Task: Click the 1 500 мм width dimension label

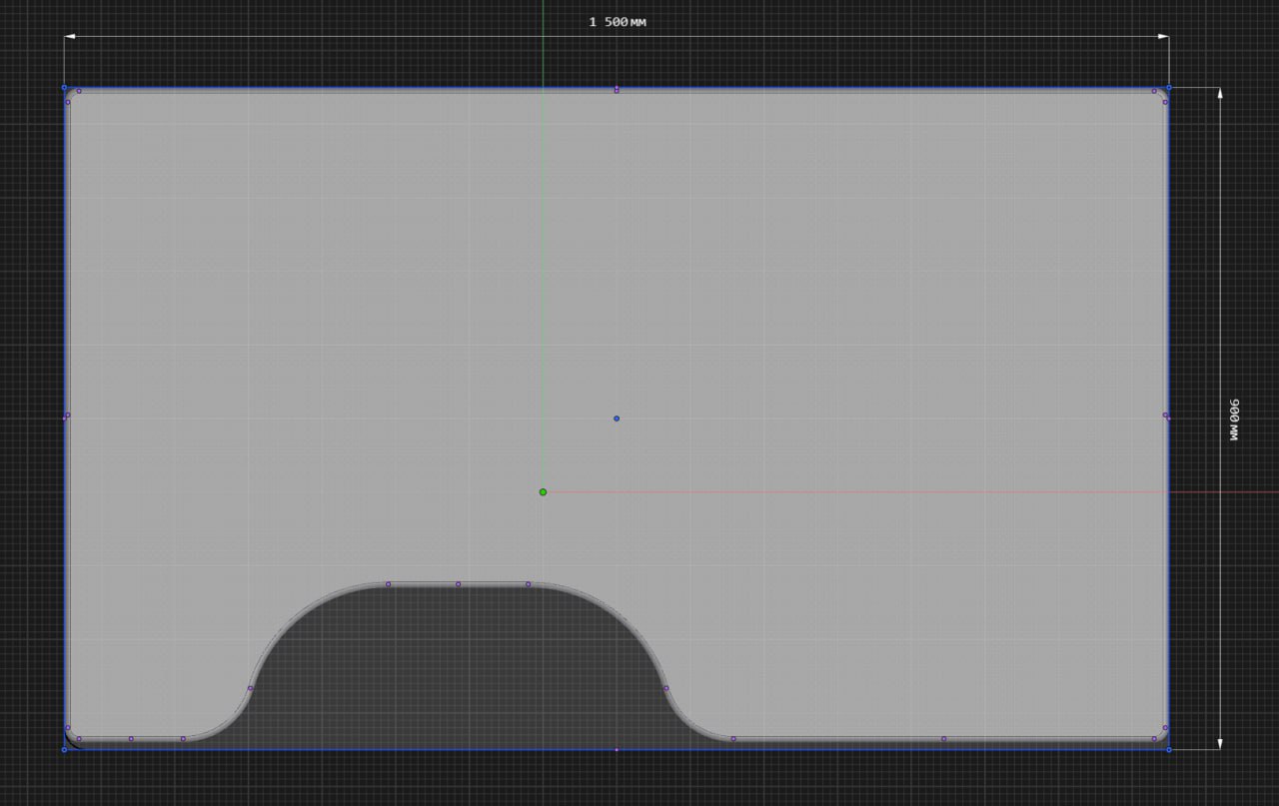Action: [618, 22]
